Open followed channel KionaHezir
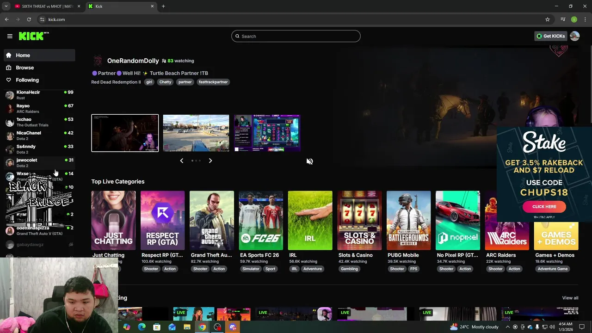Viewport: 592px width, 333px height. point(39,95)
